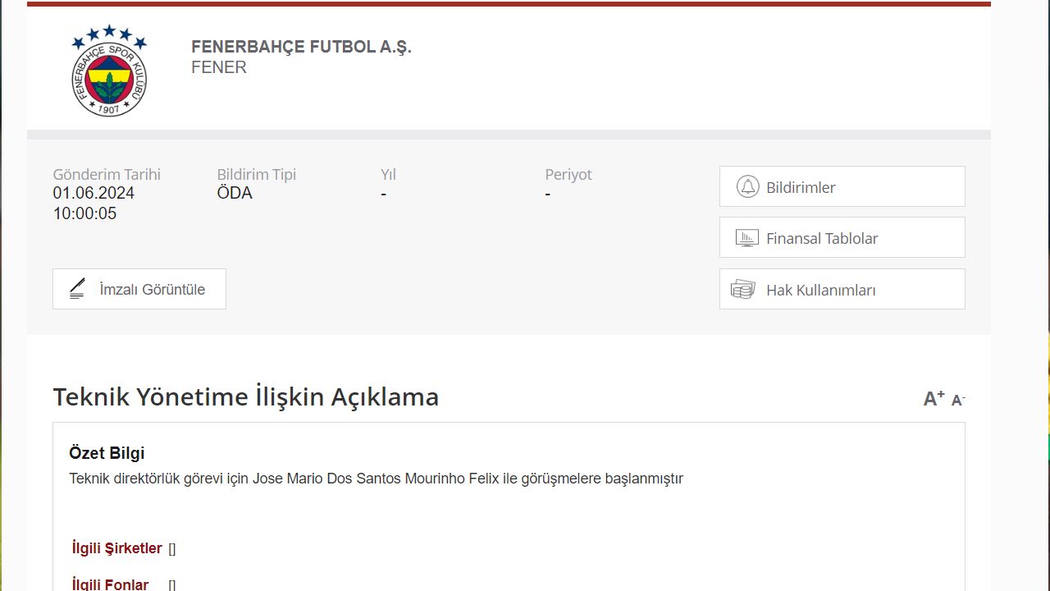
Task: Click the Fenerbahçe club crest logo
Action: click(108, 70)
